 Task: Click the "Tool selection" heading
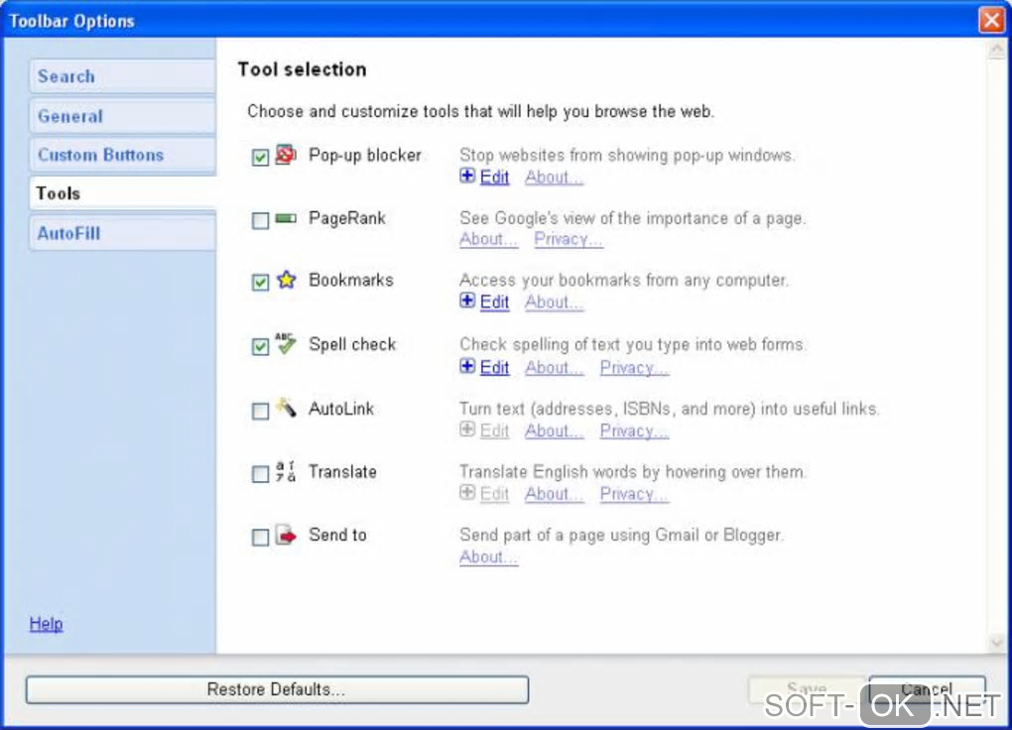tap(302, 69)
